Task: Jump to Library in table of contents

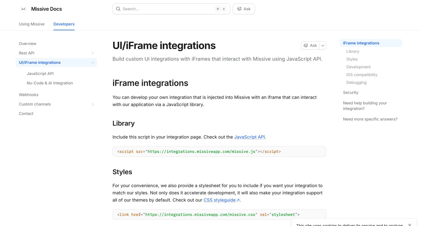Action: (x=353, y=51)
